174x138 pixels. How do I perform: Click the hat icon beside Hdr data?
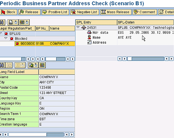[x=89, y=32]
